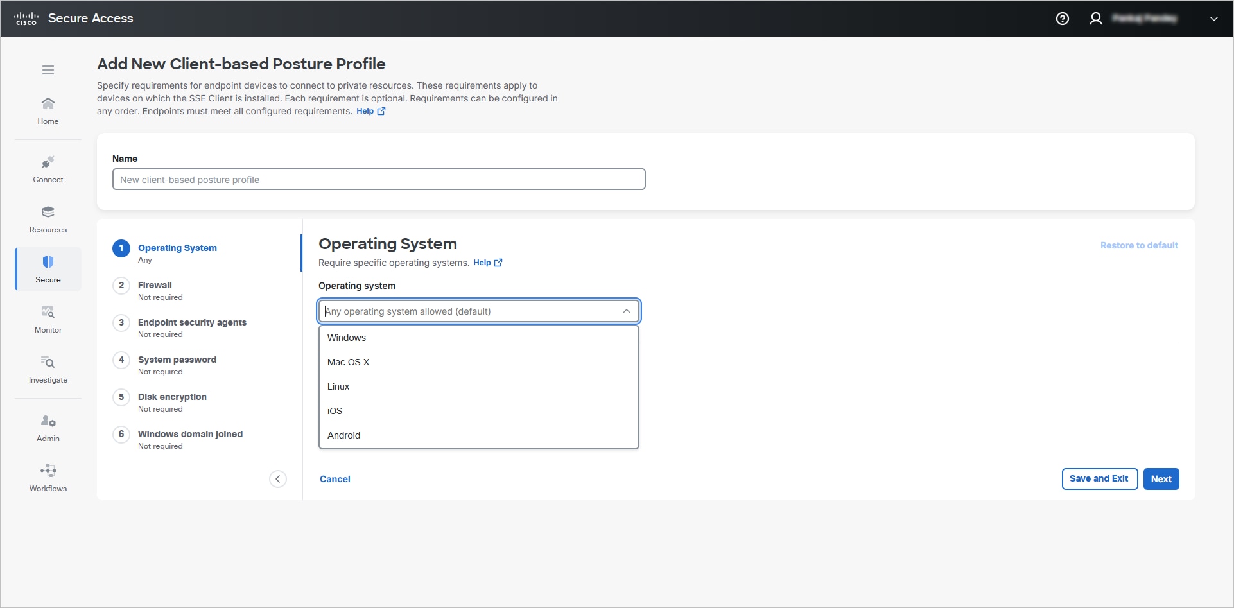Click the Cisco logo
The image size is (1234, 608).
click(26, 19)
